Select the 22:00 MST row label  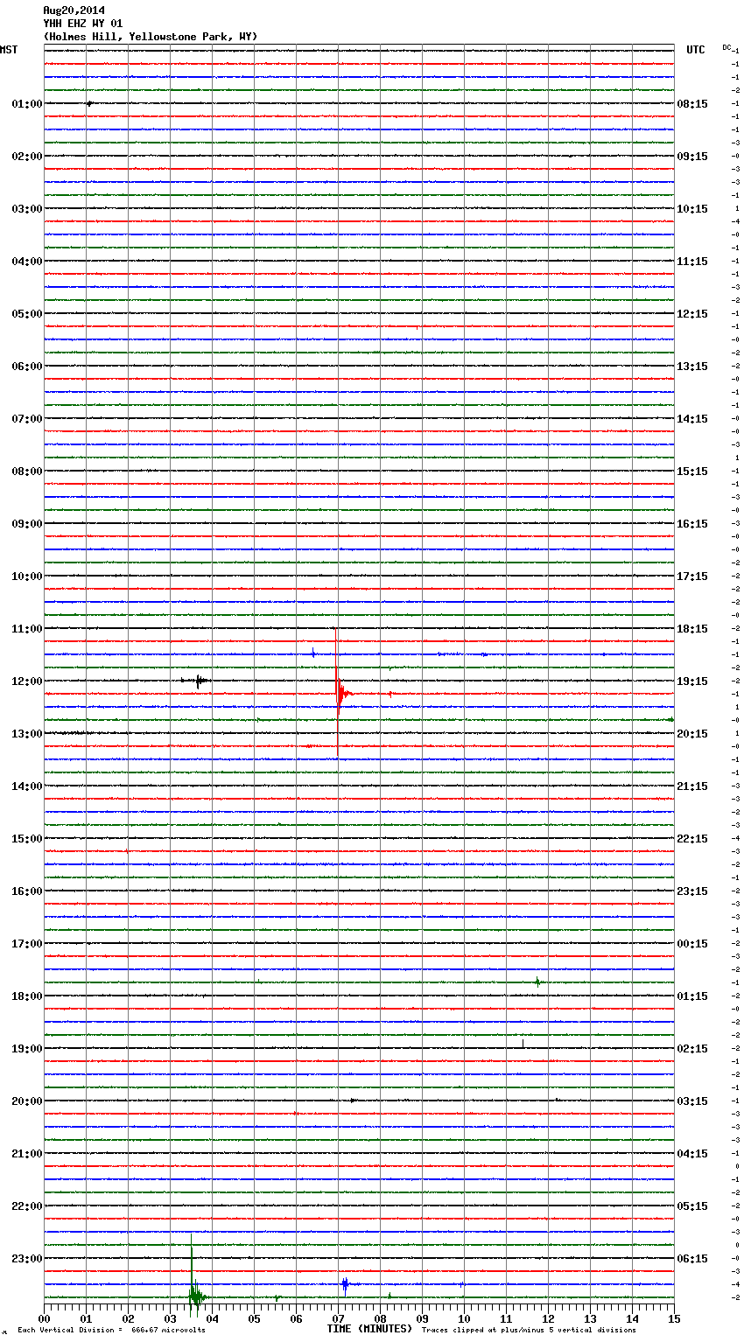26,1206
